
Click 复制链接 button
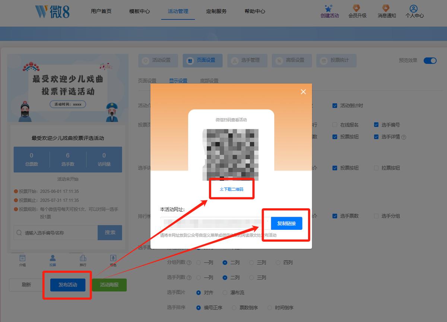pos(286,223)
